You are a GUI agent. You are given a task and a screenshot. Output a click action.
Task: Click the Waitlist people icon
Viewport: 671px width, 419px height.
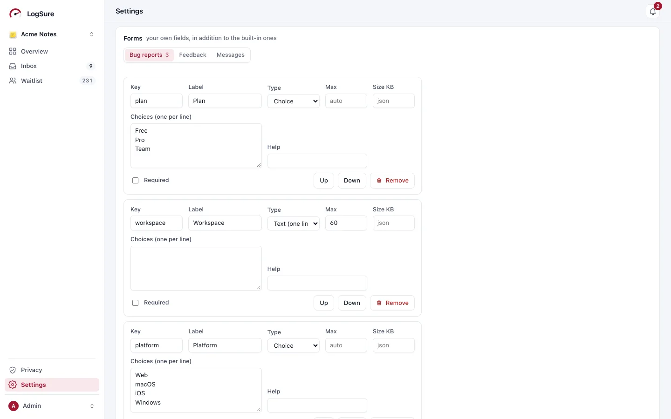[13, 81]
